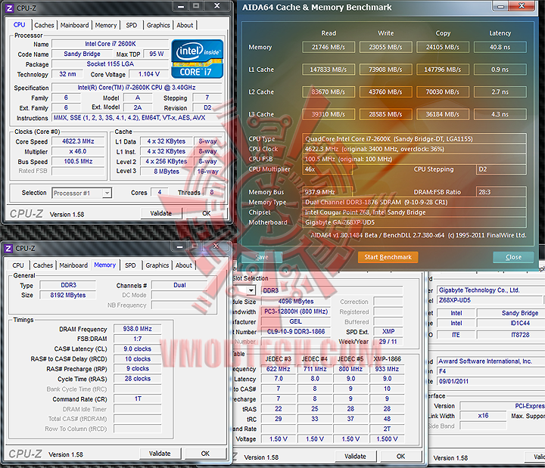Screen dimensions: 545x468
Task: Click the BIOS date 09/01/2011 field
Action: tap(490, 381)
